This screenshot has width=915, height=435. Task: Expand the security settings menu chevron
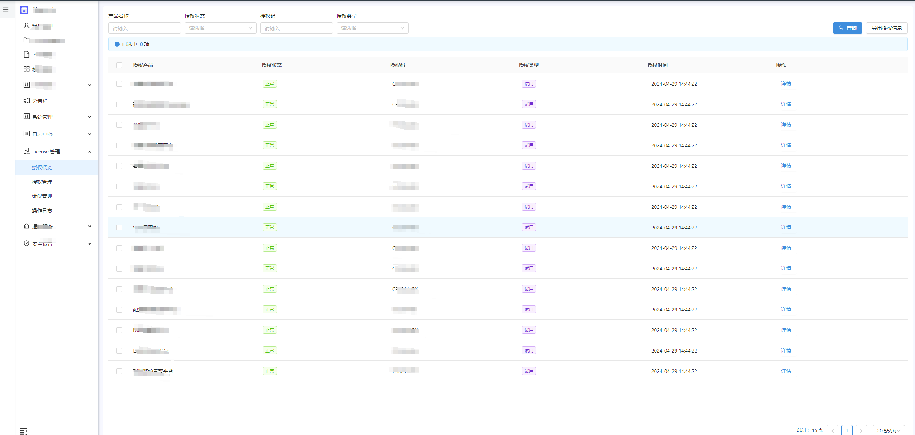[90, 243]
